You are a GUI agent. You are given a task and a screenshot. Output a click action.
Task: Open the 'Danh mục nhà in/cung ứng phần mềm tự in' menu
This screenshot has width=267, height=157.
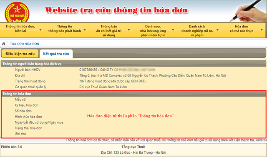pyautogui.click(x=155, y=30)
